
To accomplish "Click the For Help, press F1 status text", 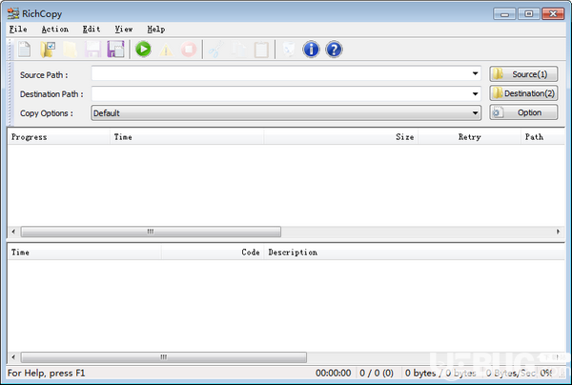I will [x=47, y=373].
